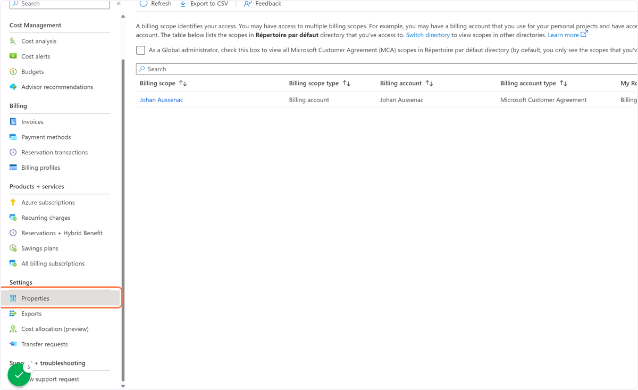This screenshot has width=638, height=390.
Task: Click the Properties bars icon
Action: tap(13, 298)
